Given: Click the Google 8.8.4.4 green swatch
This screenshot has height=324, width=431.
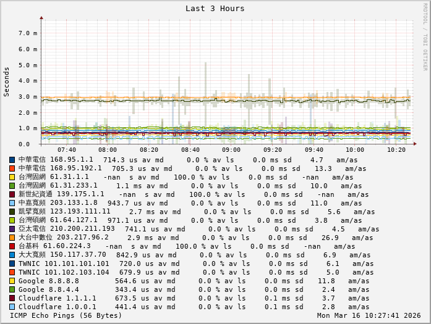Looking at the screenshot, I should [x=12, y=289].
